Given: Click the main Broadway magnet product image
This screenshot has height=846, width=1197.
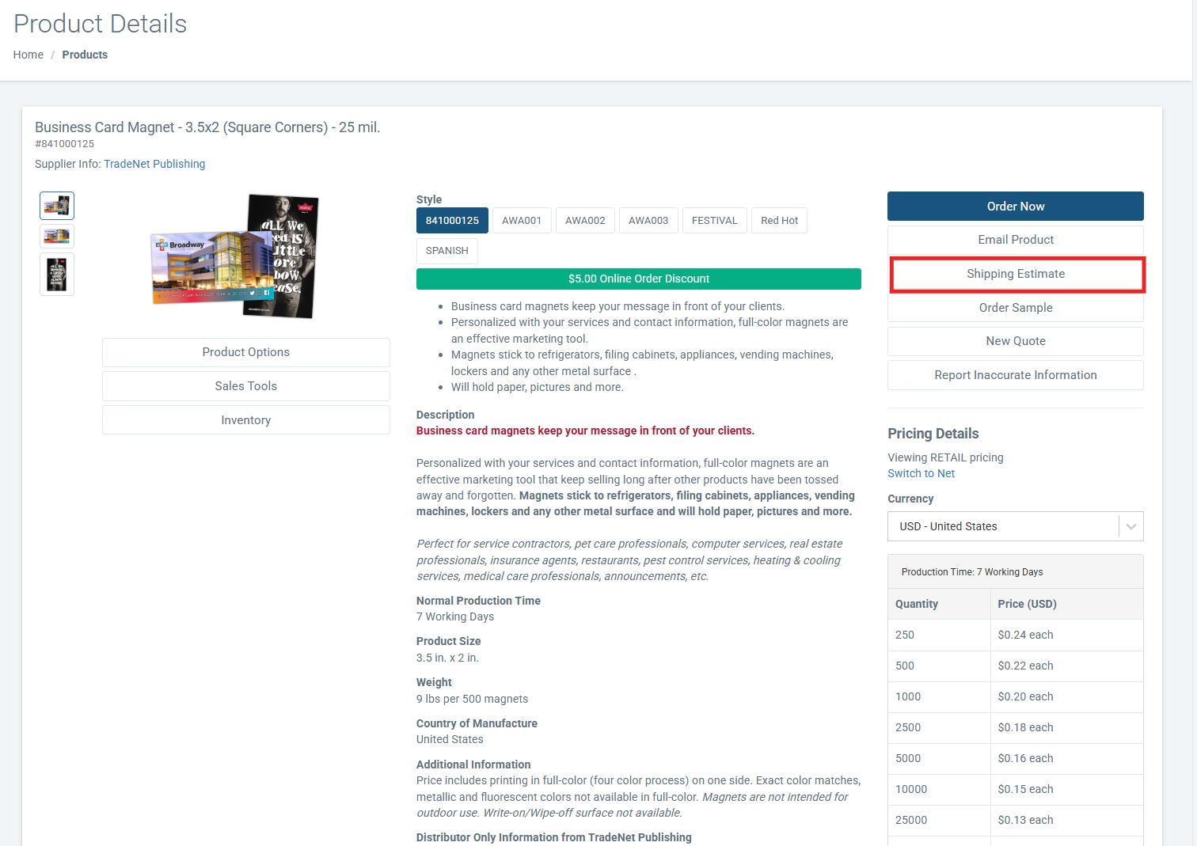Looking at the screenshot, I should tap(236, 257).
